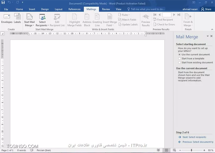Collapse the ribbon with the chevron
Screen dimensions: 215x153
coord(212,29)
